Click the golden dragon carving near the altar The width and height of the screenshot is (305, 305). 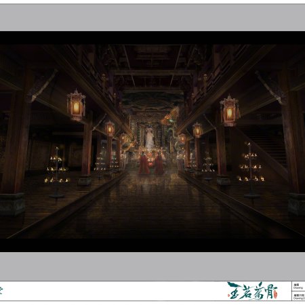point(171,117)
